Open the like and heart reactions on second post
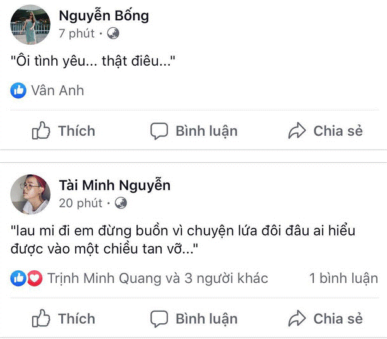This screenshot has width=387, height=339. tap(27, 278)
